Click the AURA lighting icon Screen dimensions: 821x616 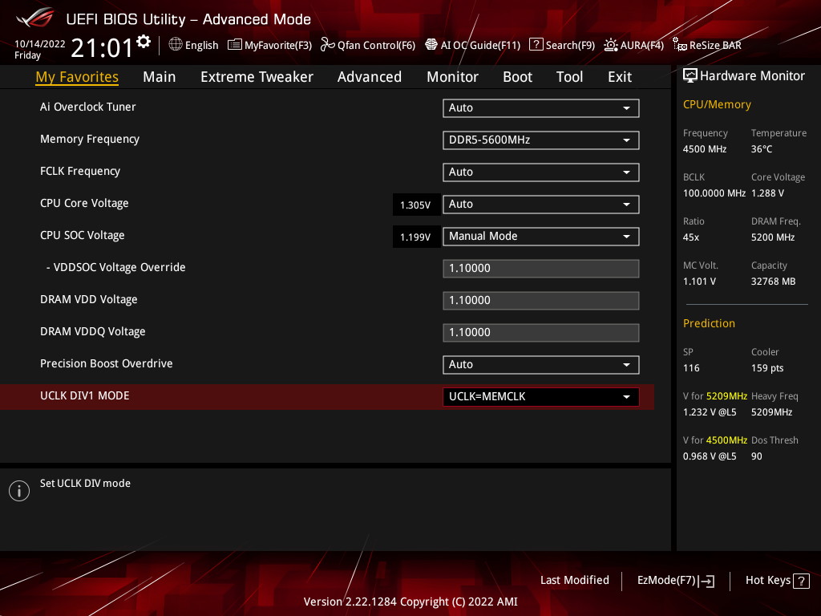(610, 45)
